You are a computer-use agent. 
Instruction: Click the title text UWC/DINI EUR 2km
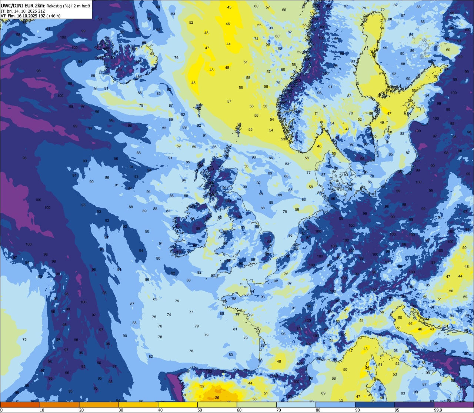coord(23,5)
